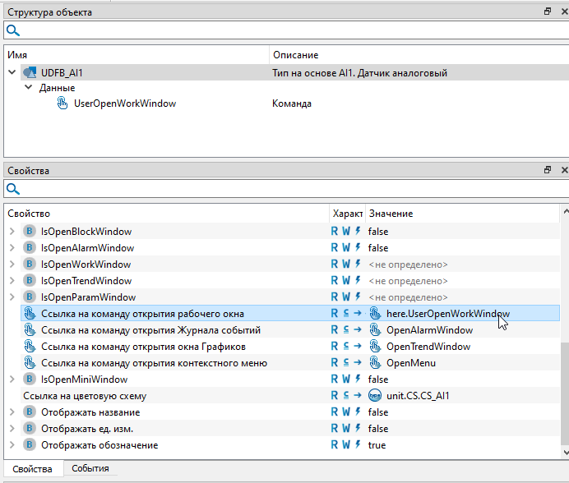Click the true value of Отображать обозначение
This screenshot has width=569, height=483.
click(x=377, y=445)
